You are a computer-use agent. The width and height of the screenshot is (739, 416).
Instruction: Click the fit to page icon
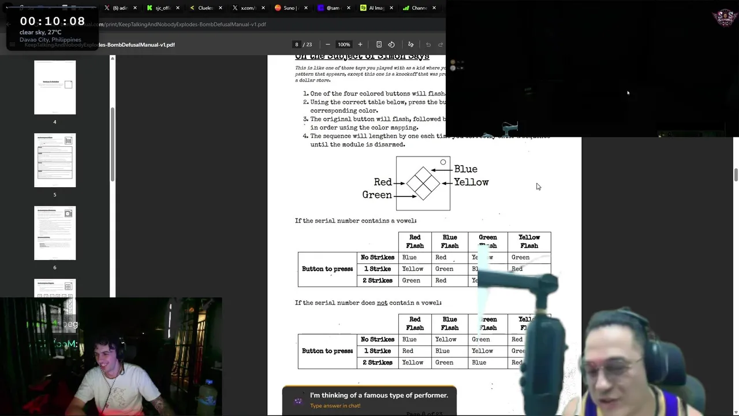tap(379, 44)
